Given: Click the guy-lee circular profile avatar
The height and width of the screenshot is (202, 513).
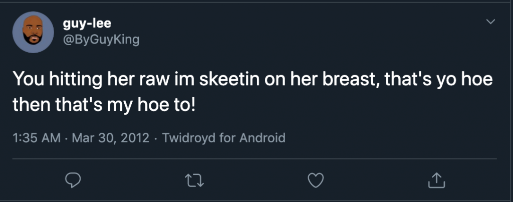Looking at the screenshot, I should point(33,33).
